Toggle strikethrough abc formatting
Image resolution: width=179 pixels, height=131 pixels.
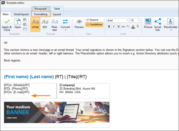[123, 26]
